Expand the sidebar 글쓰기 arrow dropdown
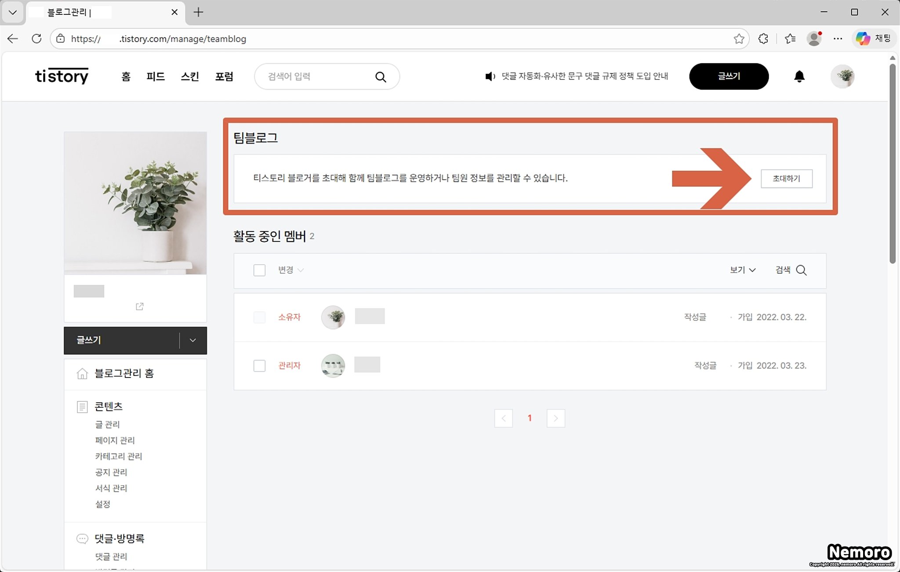The image size is (900, 572). pyautogui.click(x=192, y=340)
